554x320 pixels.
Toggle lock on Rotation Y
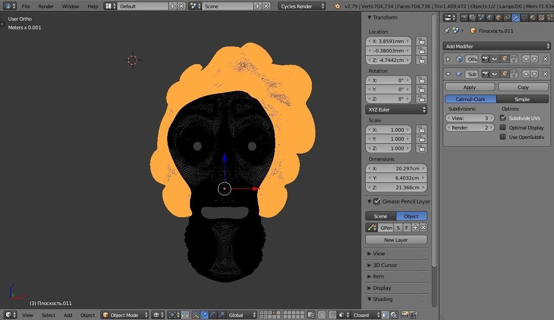point(421,89)
